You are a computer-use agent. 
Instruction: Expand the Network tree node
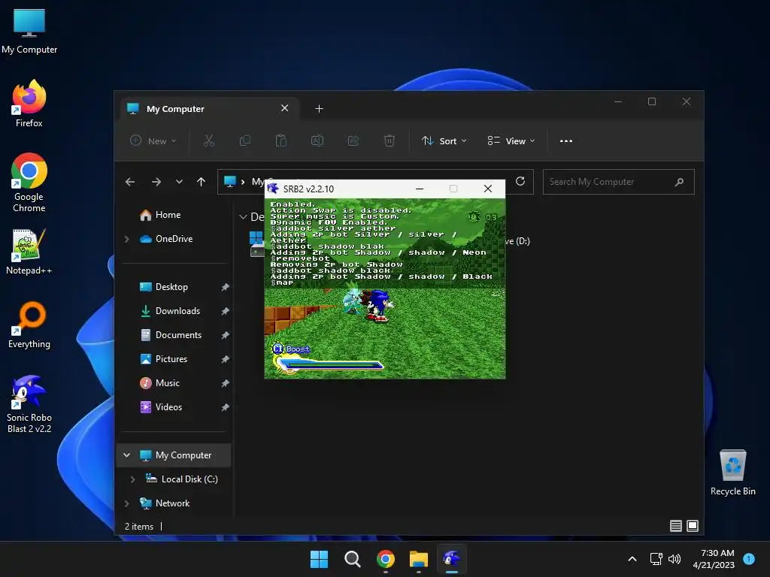point(126,503)
